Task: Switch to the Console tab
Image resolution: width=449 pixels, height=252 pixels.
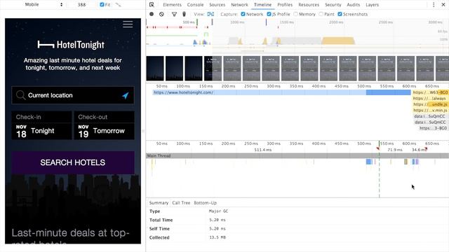Action: pos(195,5)
